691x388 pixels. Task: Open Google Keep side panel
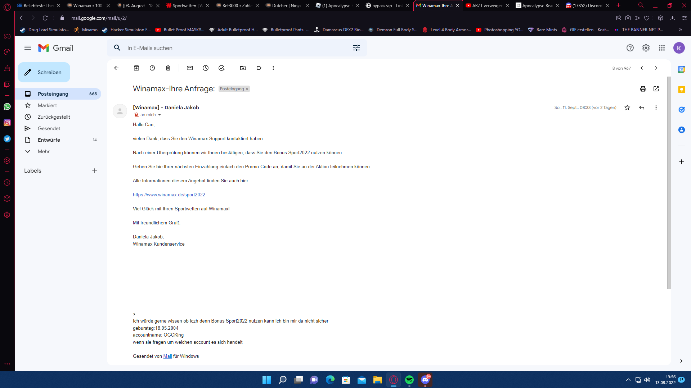681,90
